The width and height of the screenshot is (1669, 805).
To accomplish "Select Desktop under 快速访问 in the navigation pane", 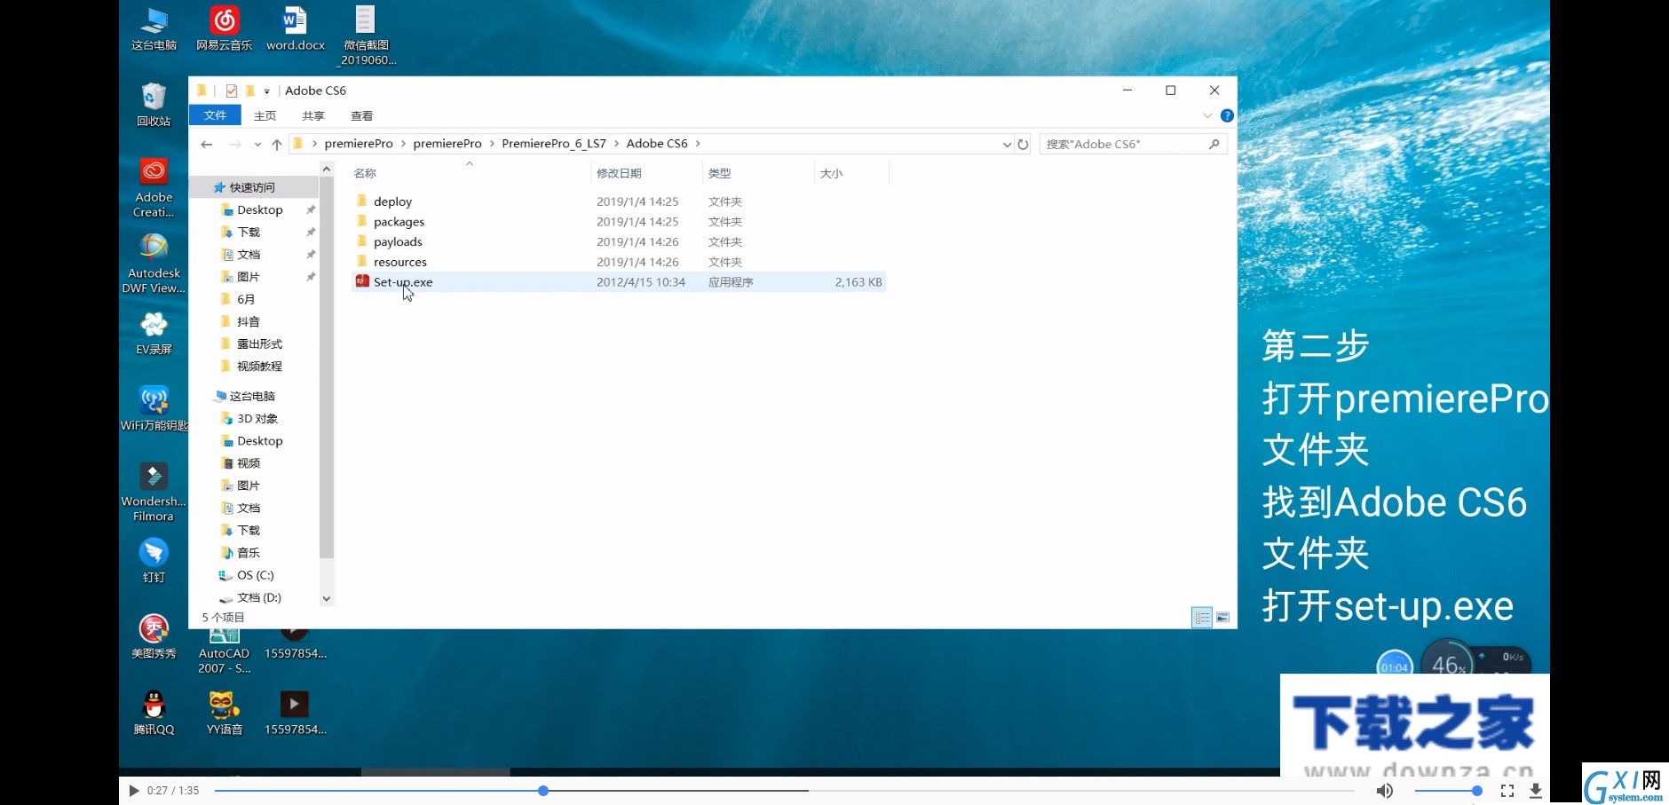I will [259, 209].
